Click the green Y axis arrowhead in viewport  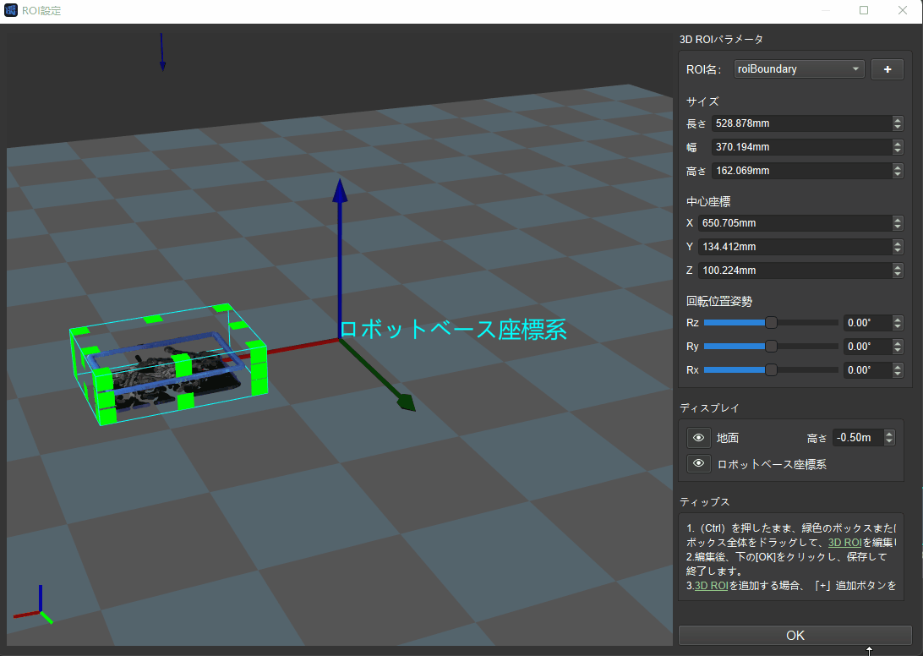[x=407, y=402]
